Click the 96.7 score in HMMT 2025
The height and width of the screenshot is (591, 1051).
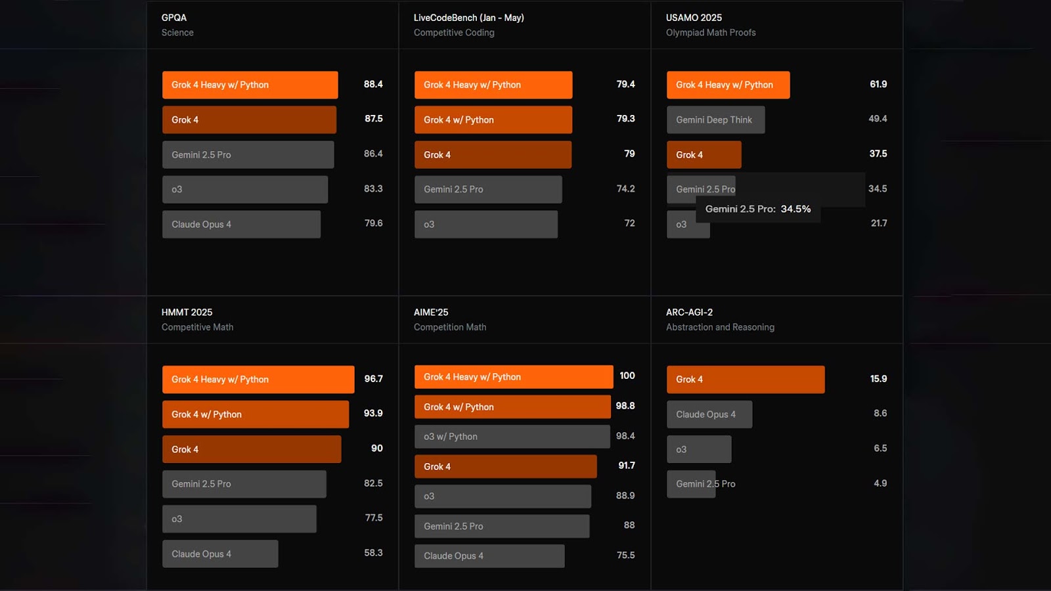(x=373, y=379)
